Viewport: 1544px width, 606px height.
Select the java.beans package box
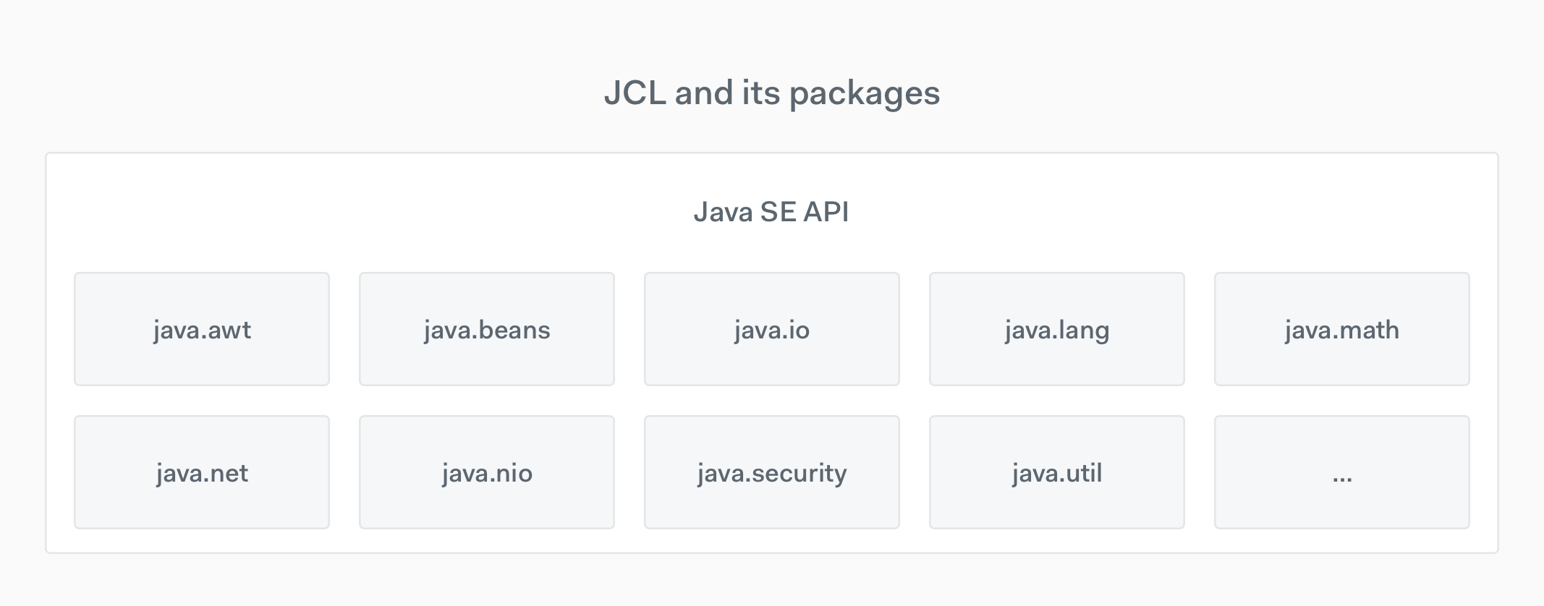pyautogui.click(x=487, y=329)
